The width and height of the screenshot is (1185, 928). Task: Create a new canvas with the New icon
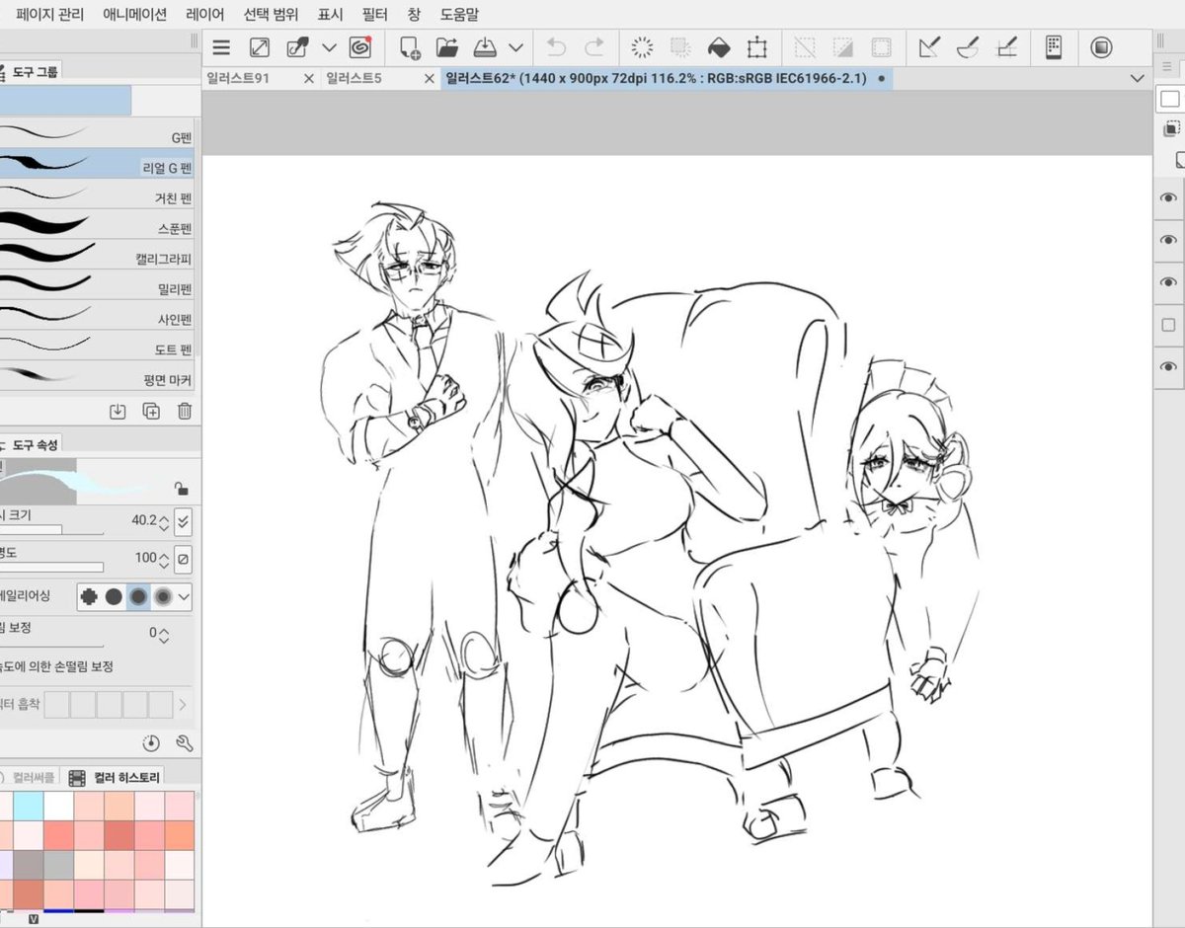pyautogui.click(x=410, y=47)
